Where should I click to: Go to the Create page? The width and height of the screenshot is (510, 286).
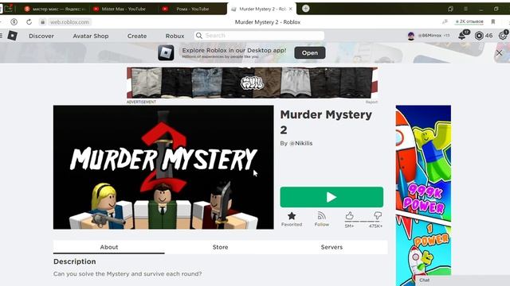(x=137, y=36)
